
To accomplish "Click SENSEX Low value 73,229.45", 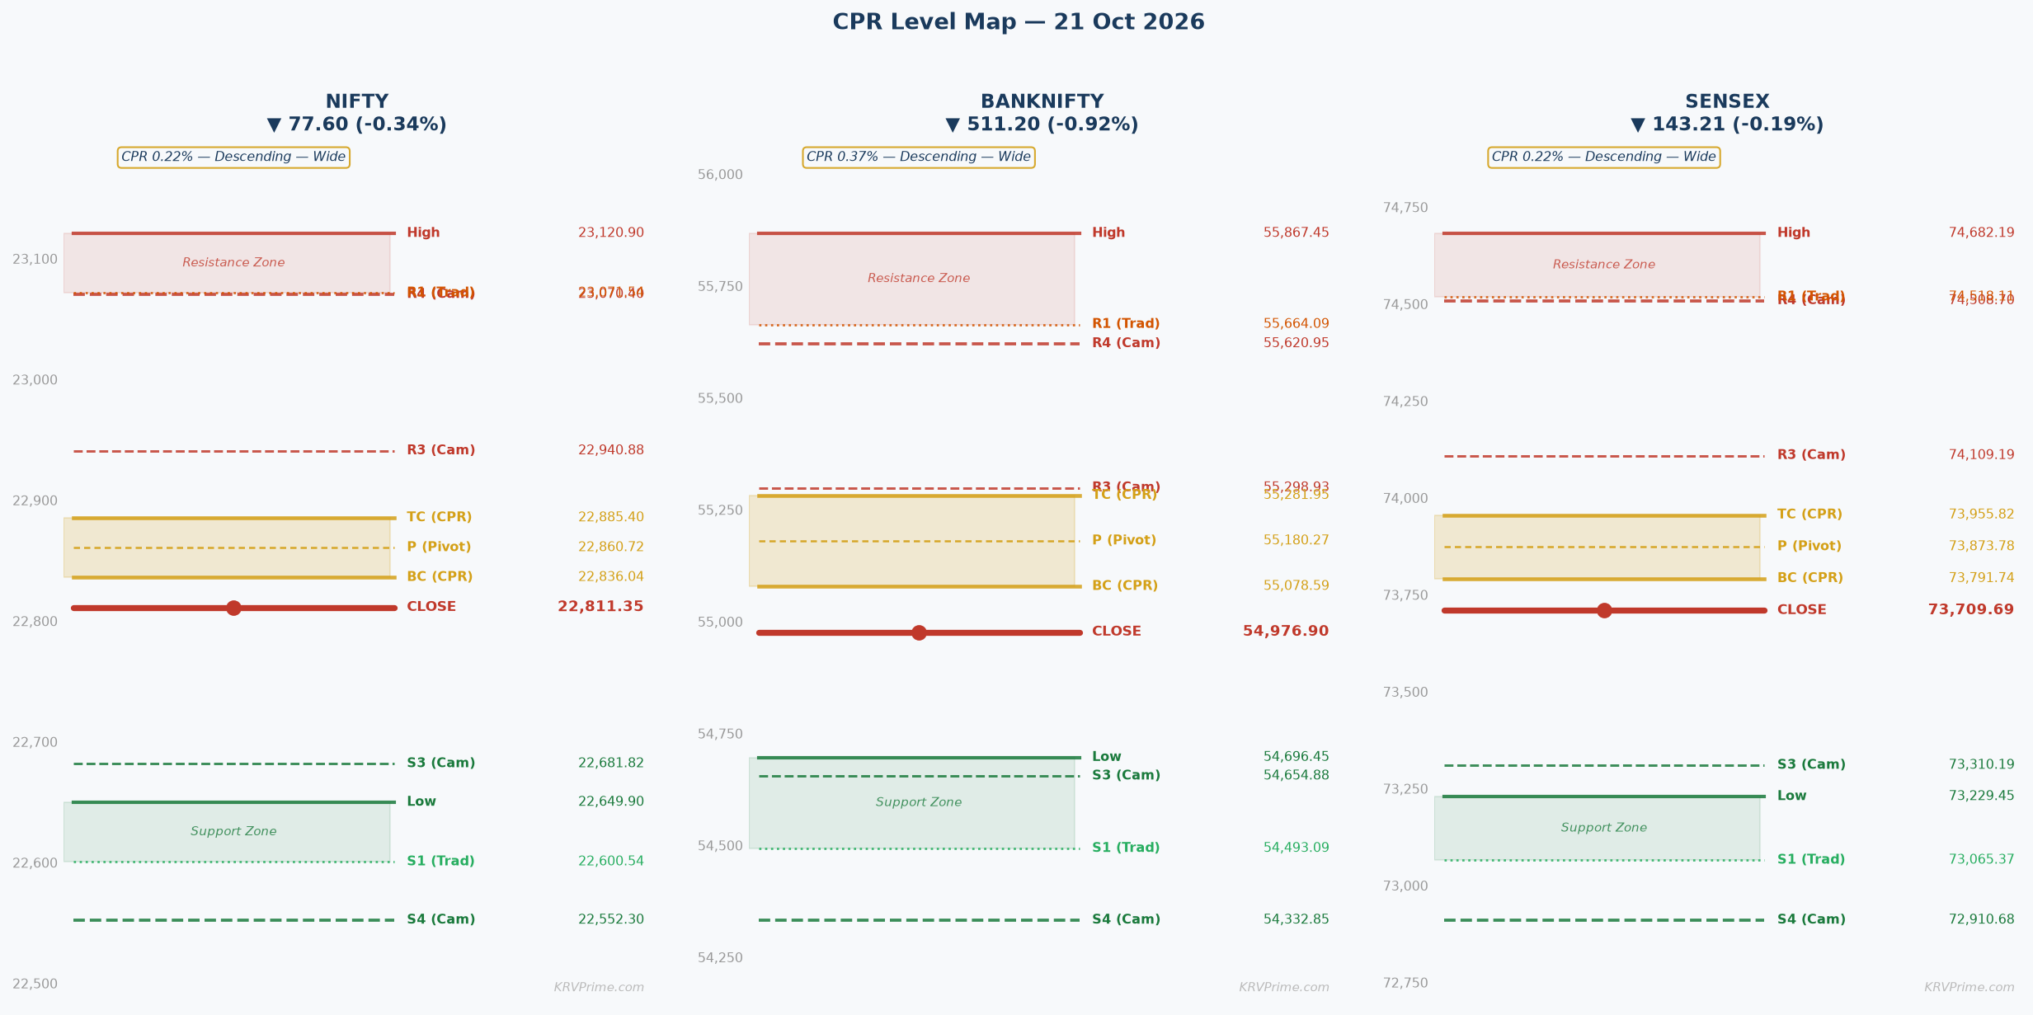I will pos(1982,796).
